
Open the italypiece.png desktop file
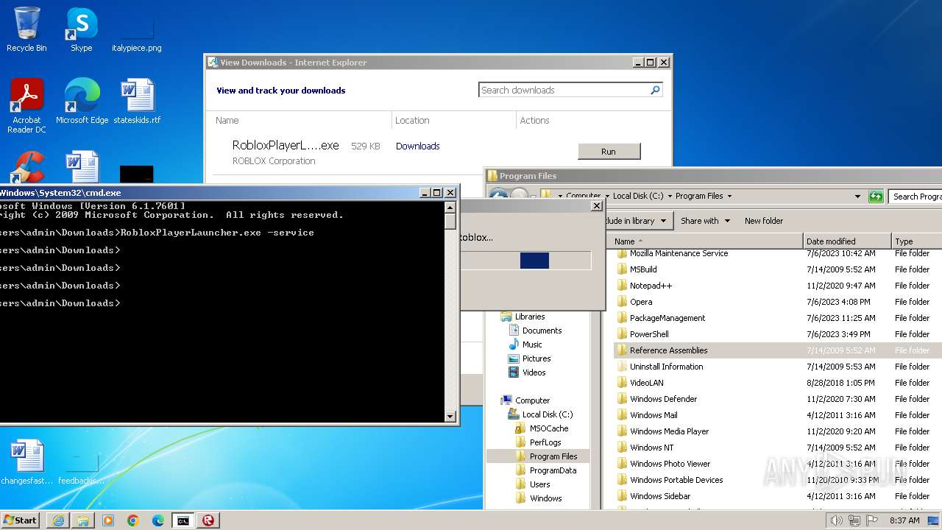(x=137, y=35)
